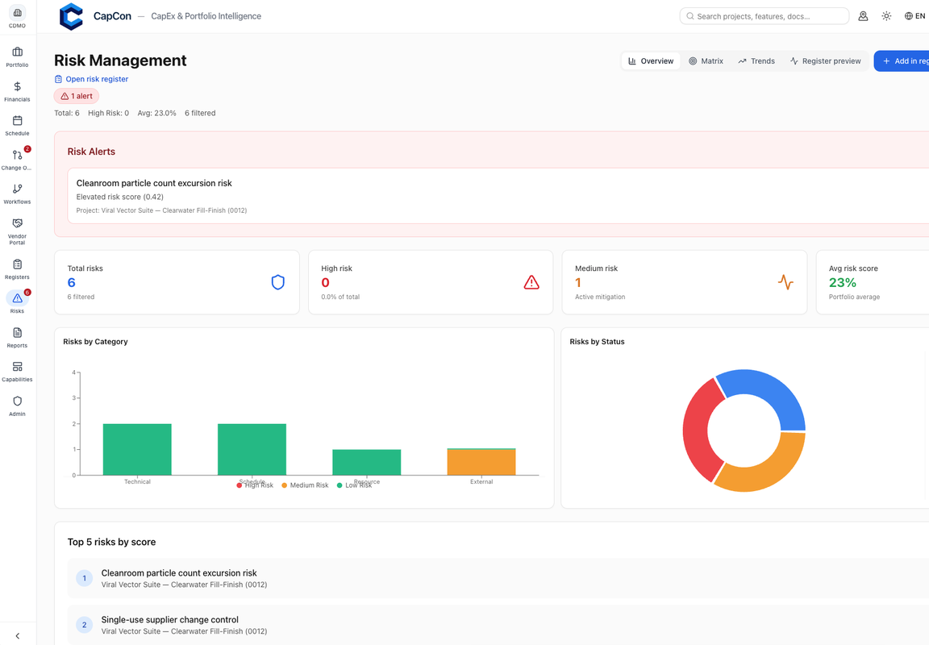929x645 pixels.
Task: Collapse the sidebar with the chevron
Action: coord(17,635)
